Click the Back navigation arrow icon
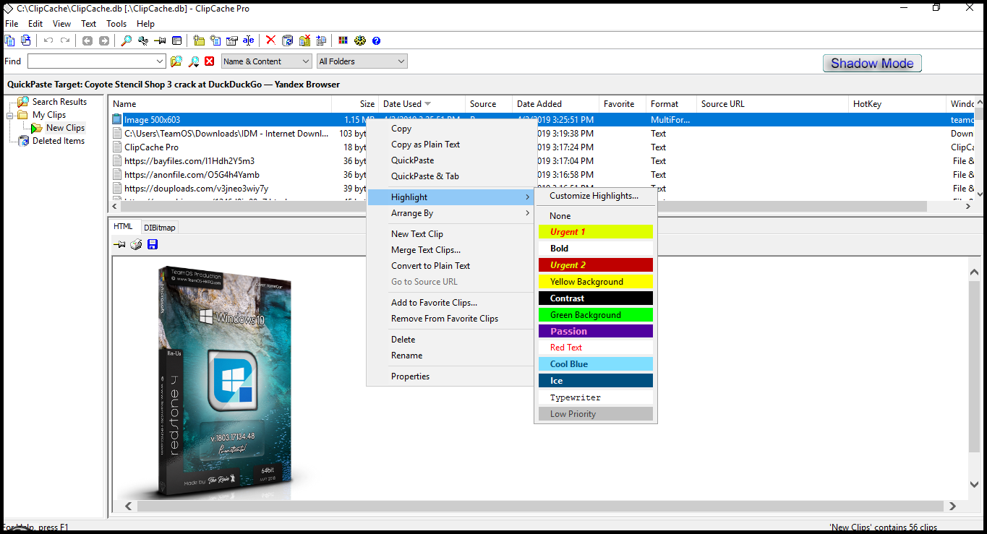The image size is (987, 534). 87,40
